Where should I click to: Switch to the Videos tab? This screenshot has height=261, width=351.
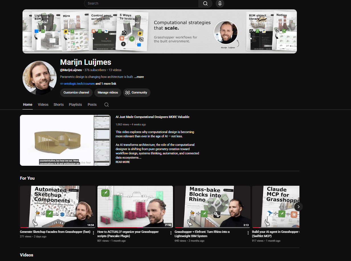tap(43, 105)
